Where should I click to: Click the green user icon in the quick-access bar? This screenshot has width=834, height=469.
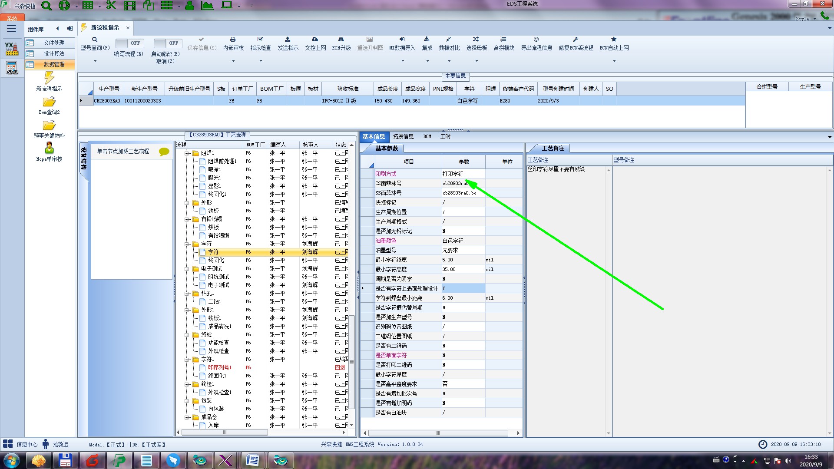189,6
